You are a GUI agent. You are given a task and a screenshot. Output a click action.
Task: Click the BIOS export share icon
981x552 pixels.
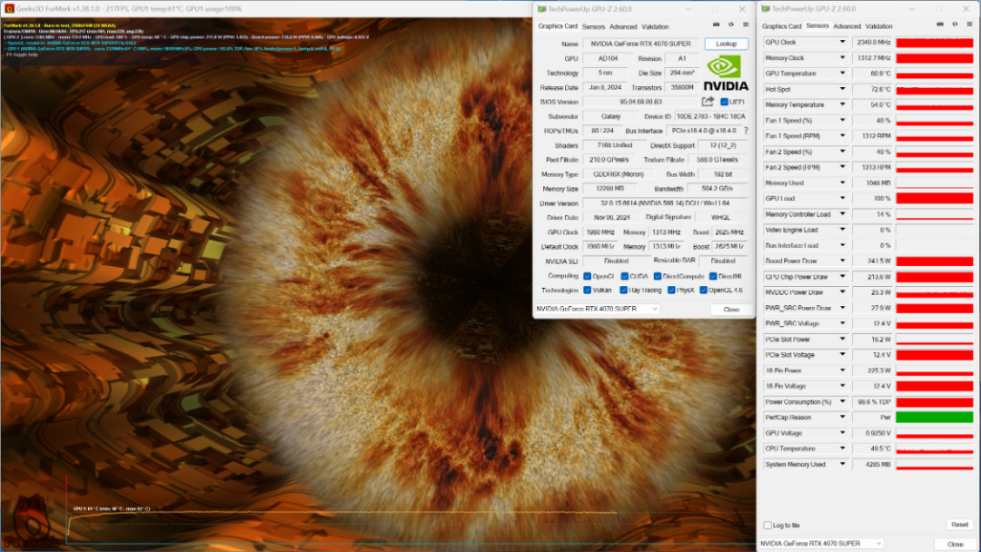708,102
